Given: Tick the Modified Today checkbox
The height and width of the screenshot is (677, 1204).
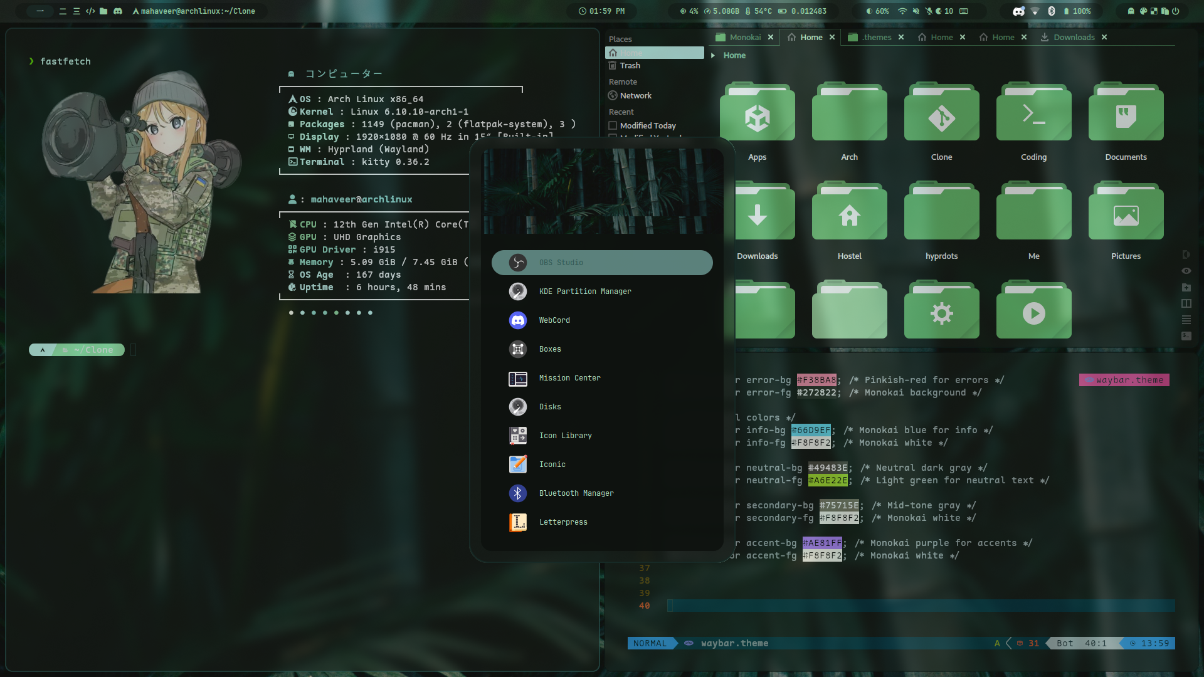Looking at the screenshot, I should 613,125.
